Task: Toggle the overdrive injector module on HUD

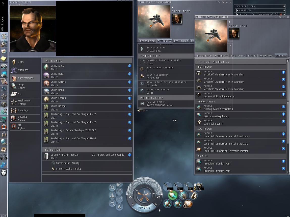Action: pyautogui.click(x=188, y=204)
